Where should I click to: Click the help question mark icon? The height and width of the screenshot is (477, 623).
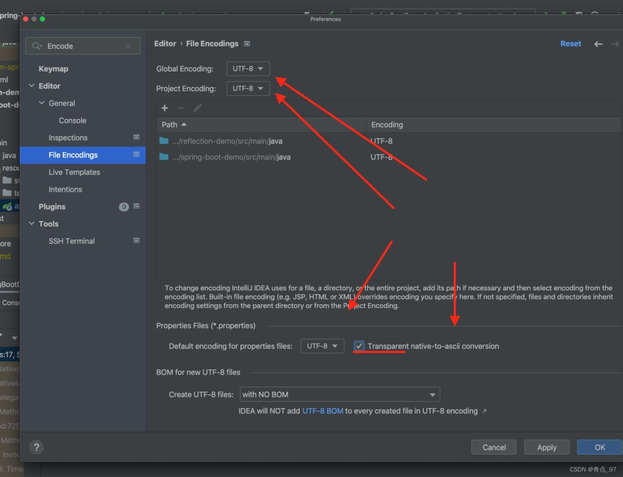click(36, 447)
